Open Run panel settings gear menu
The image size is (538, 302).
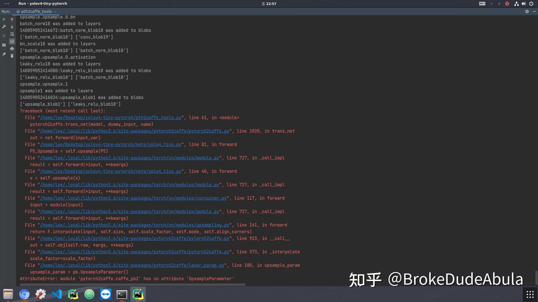[x=527, y=11]
